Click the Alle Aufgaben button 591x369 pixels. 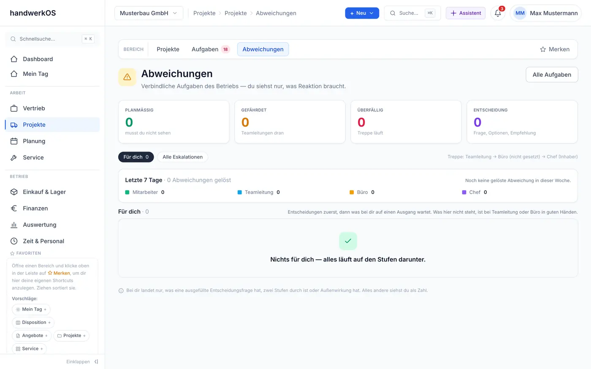[552, 75]
